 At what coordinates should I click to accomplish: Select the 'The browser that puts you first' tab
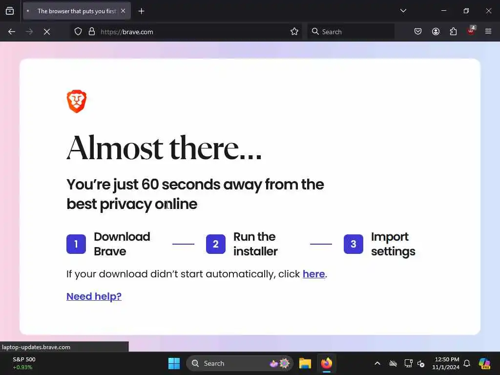[77, 11]
